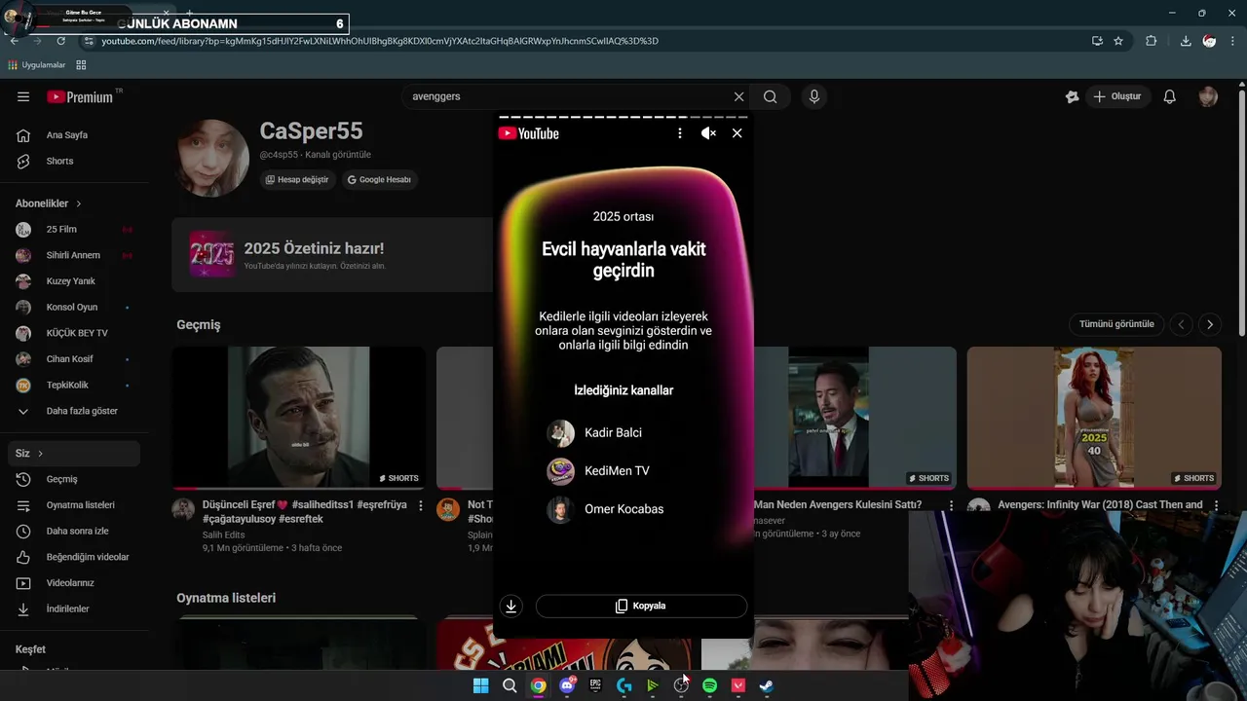Open options for Avengers Kulesini Sattı video

[952, 506]
